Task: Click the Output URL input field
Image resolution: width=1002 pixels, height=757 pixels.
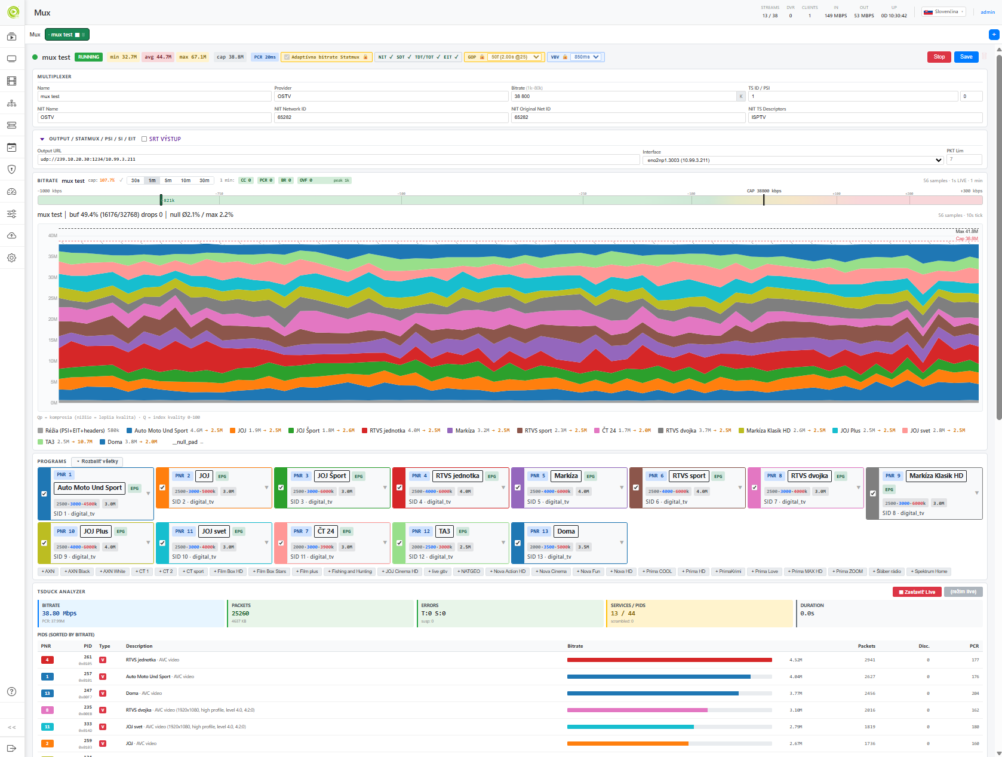Action: coord(339,160)
